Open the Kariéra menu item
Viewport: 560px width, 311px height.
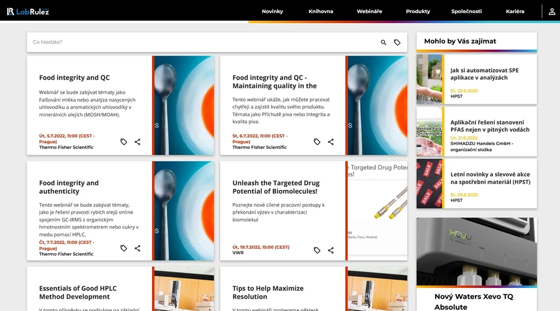point(515,11)
